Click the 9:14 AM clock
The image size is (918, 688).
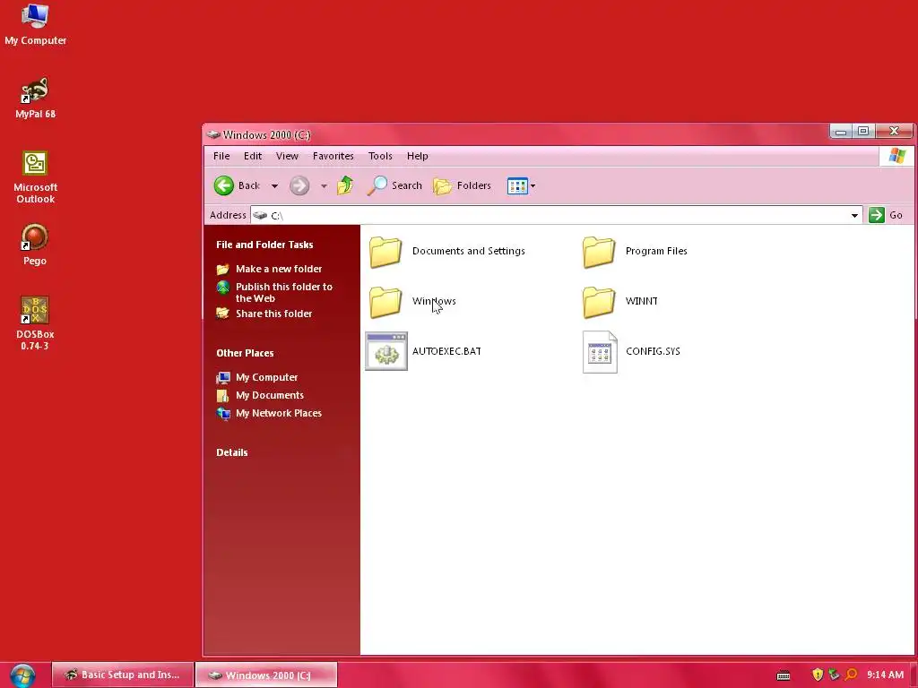885,675
